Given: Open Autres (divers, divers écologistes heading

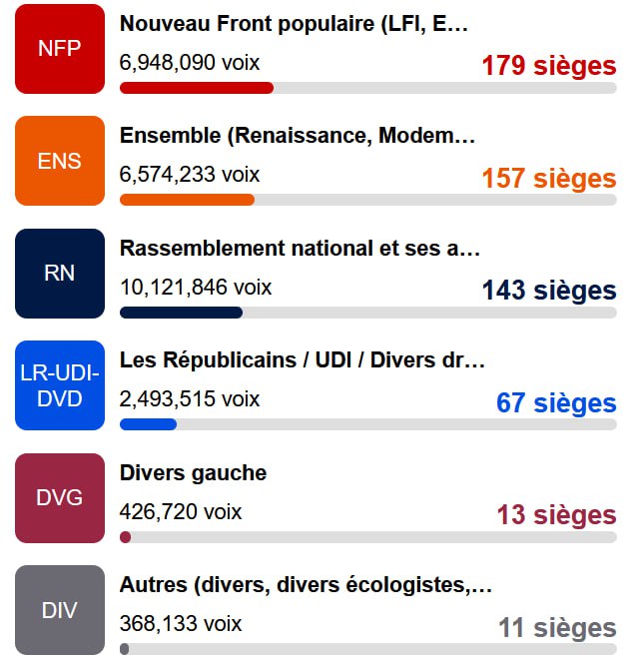Looking at the screenshot, I should point(306,585).
